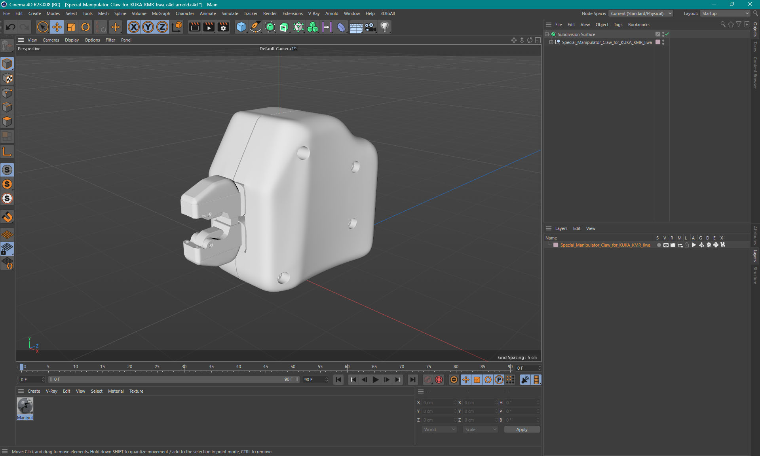
Task: Open the viewport Cameras menu
Action: click(x=51, y=40)
